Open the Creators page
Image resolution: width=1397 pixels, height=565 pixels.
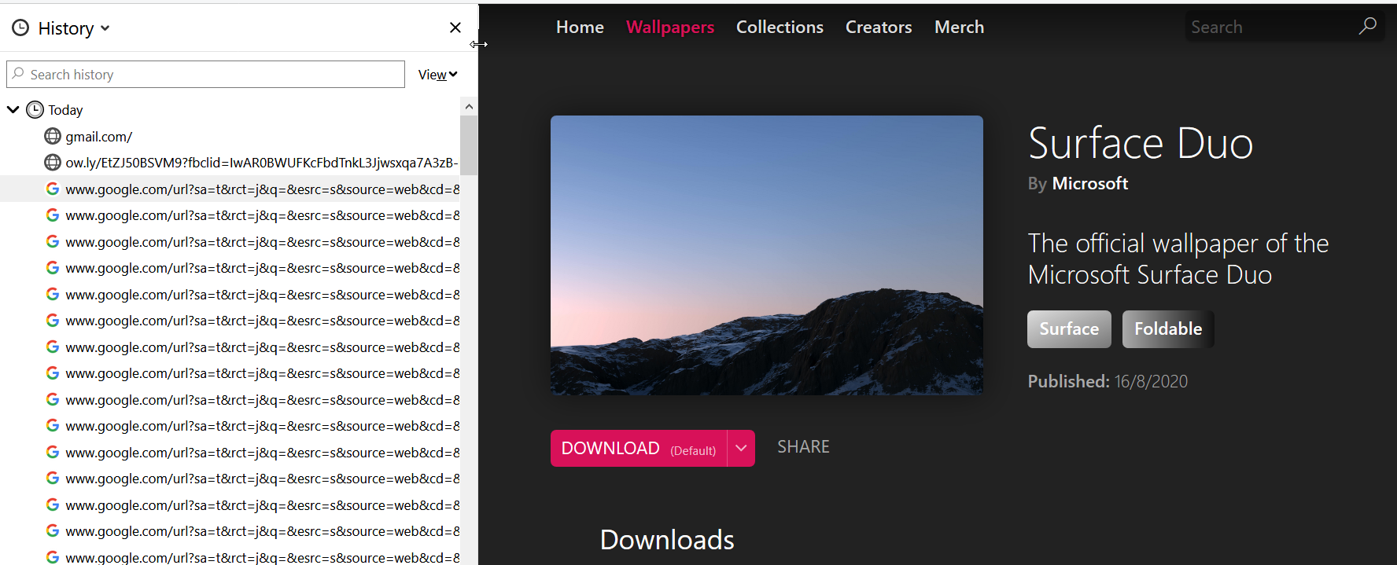pyautogui.click(x=879, y=27)
